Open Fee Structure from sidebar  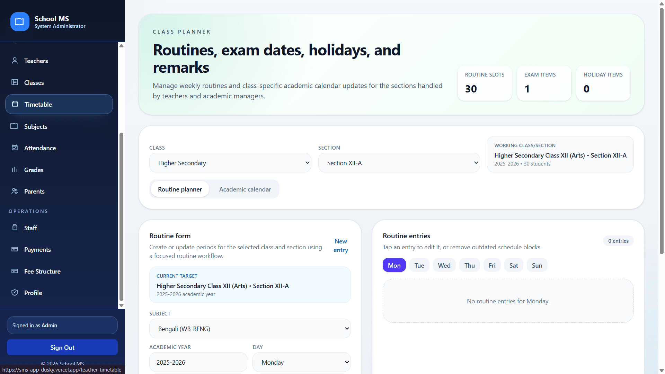(x=59, y=271)
